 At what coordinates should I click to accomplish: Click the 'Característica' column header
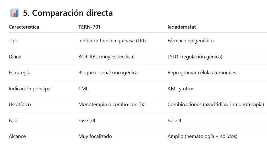(24, 27)
